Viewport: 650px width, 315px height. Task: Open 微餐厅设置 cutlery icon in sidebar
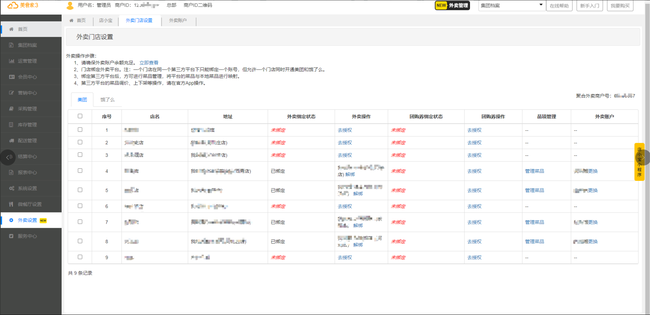pyautogui.click(x=11, y=204)
